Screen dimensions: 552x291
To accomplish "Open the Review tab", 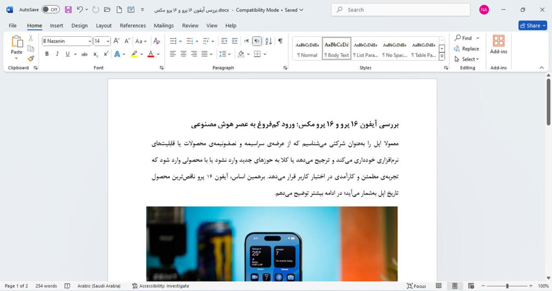I will point(190,26).
